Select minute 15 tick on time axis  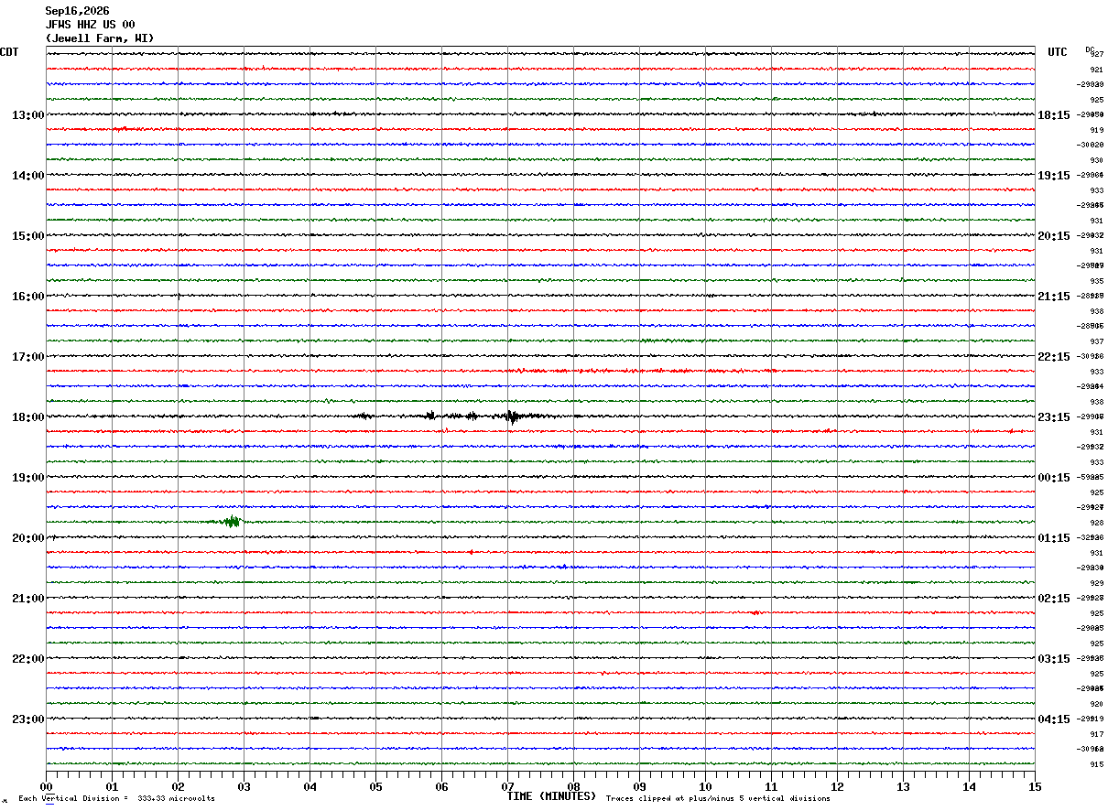[1035, 786]
